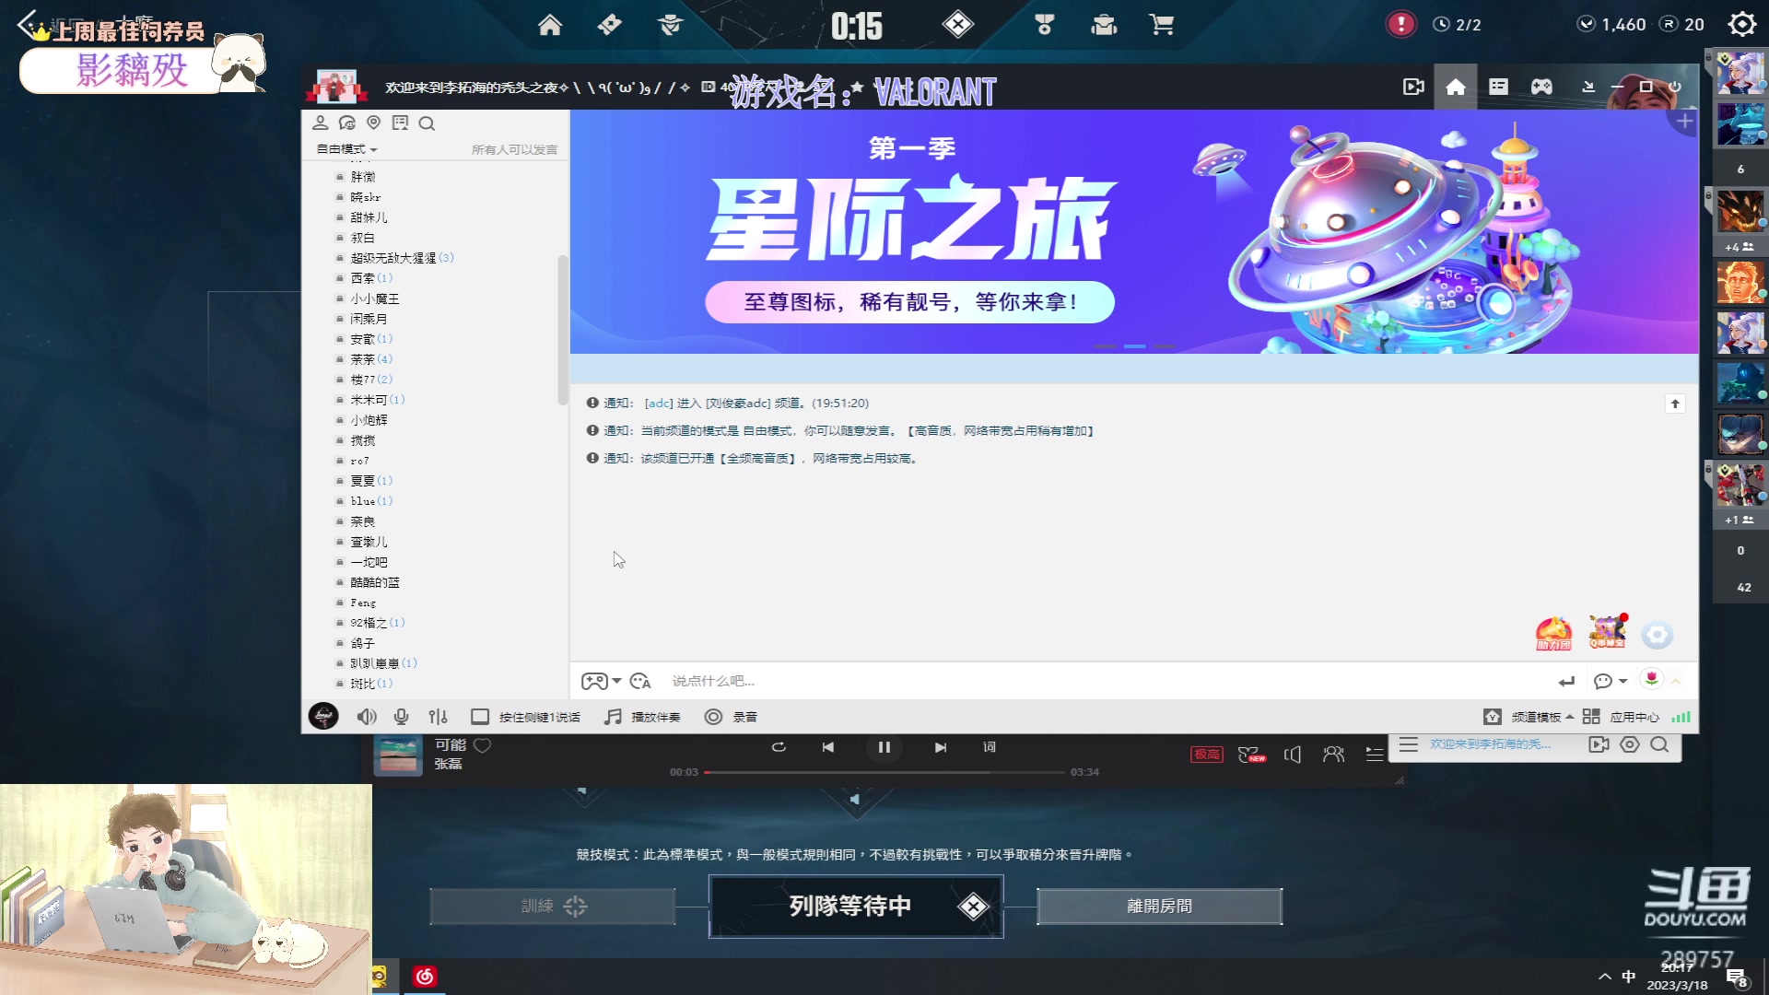Click the flower gift icon in chat bar
The height and width of the screenshot is (995, 1769).
coord(1652,679)
